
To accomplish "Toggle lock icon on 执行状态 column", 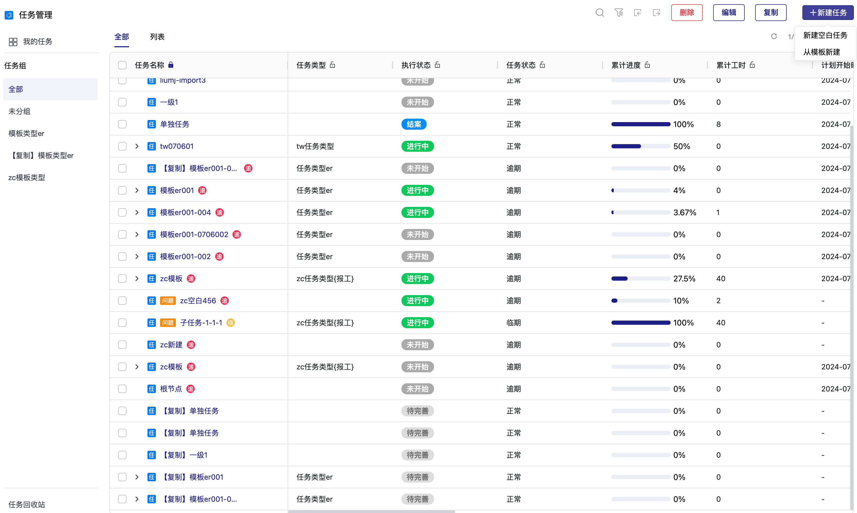I will (437, 65).
